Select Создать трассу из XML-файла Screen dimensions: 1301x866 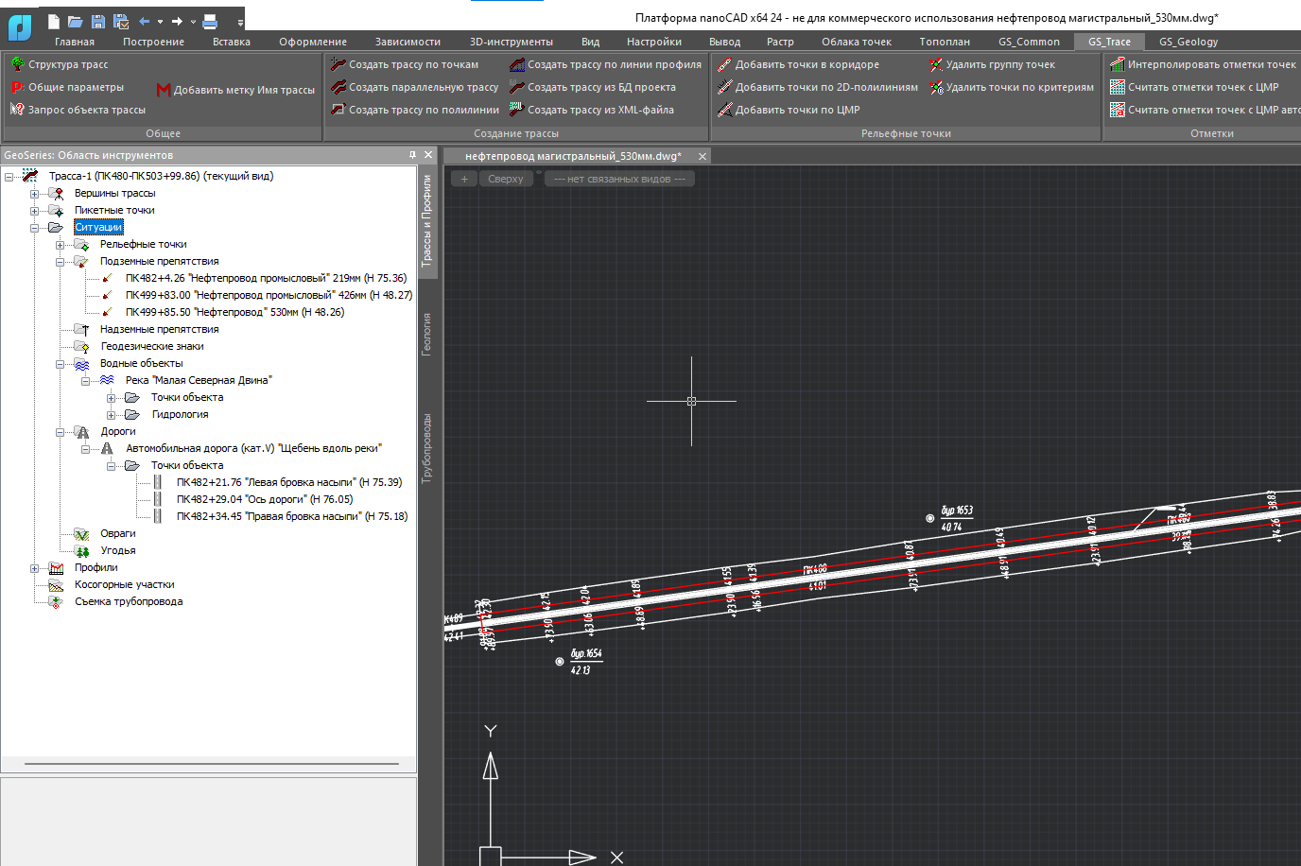click(x=600, y=110)
